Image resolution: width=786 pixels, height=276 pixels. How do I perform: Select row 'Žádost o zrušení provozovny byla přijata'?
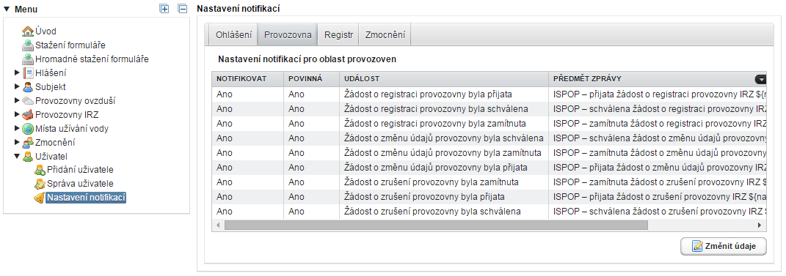(x=490, y=196)
